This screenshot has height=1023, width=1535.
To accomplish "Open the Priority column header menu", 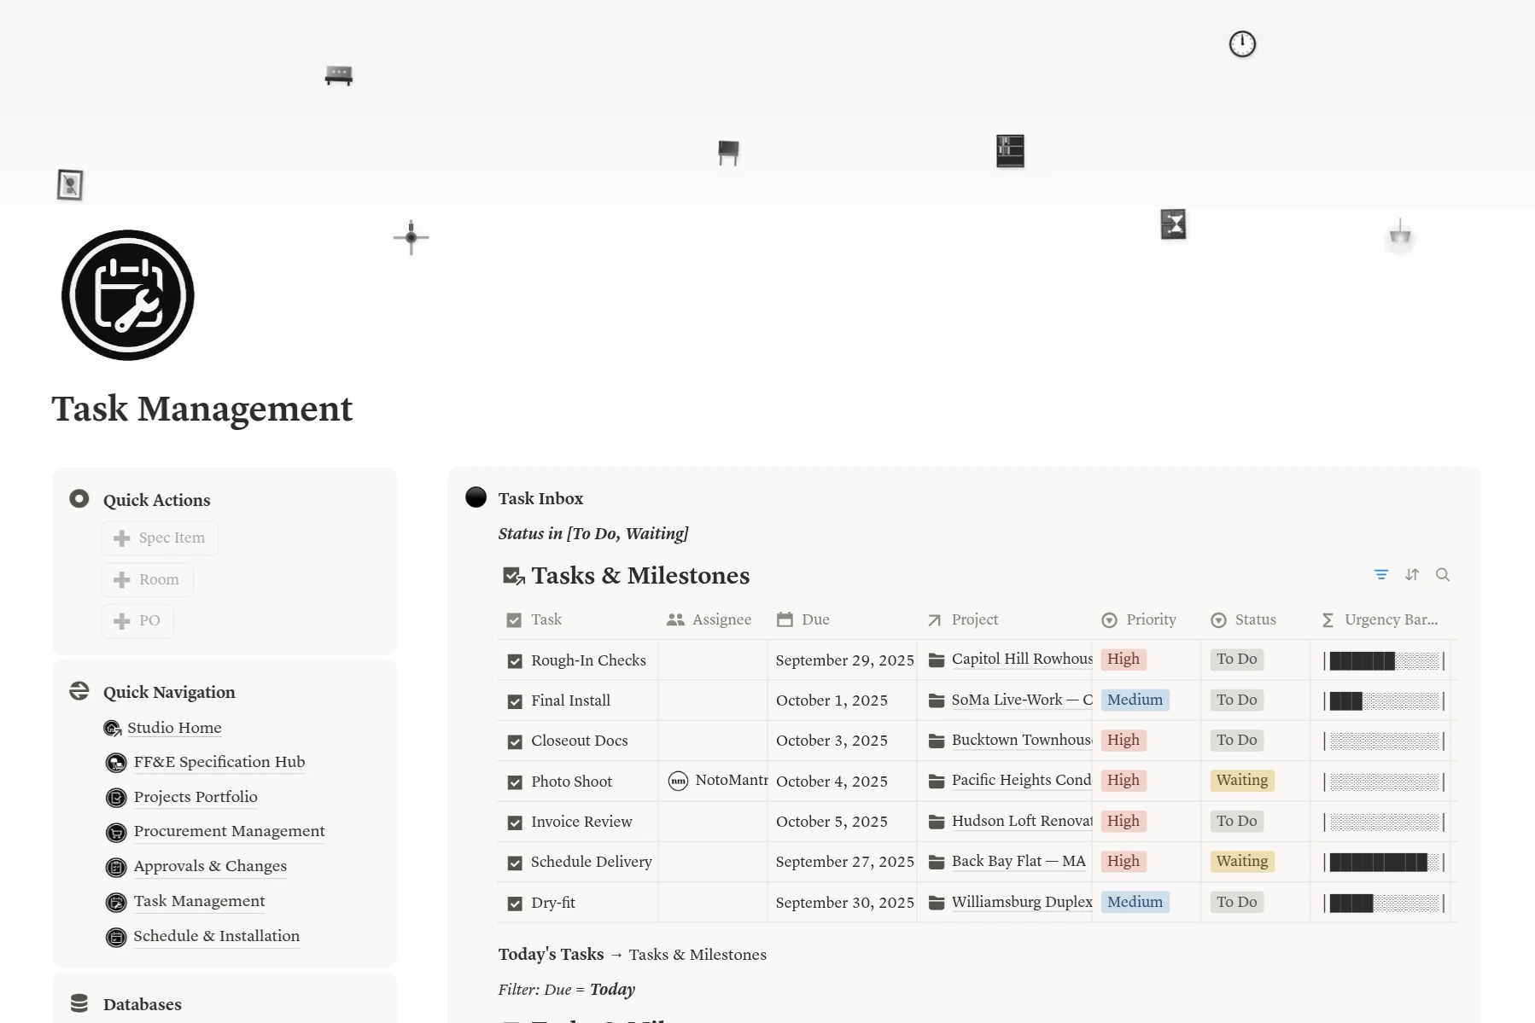I will (1149, 619).
